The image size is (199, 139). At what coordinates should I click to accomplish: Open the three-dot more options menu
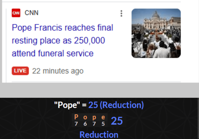121,14
